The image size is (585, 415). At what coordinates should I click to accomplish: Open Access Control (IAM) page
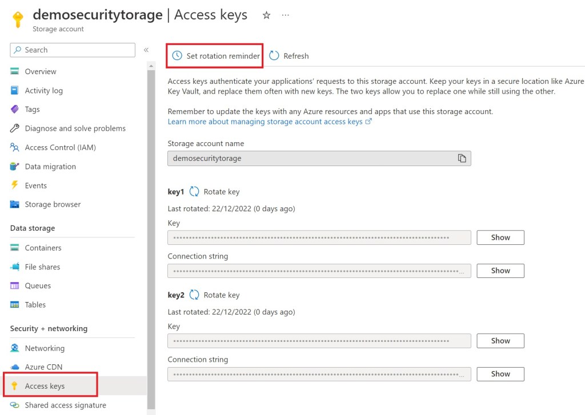(60, 147)
